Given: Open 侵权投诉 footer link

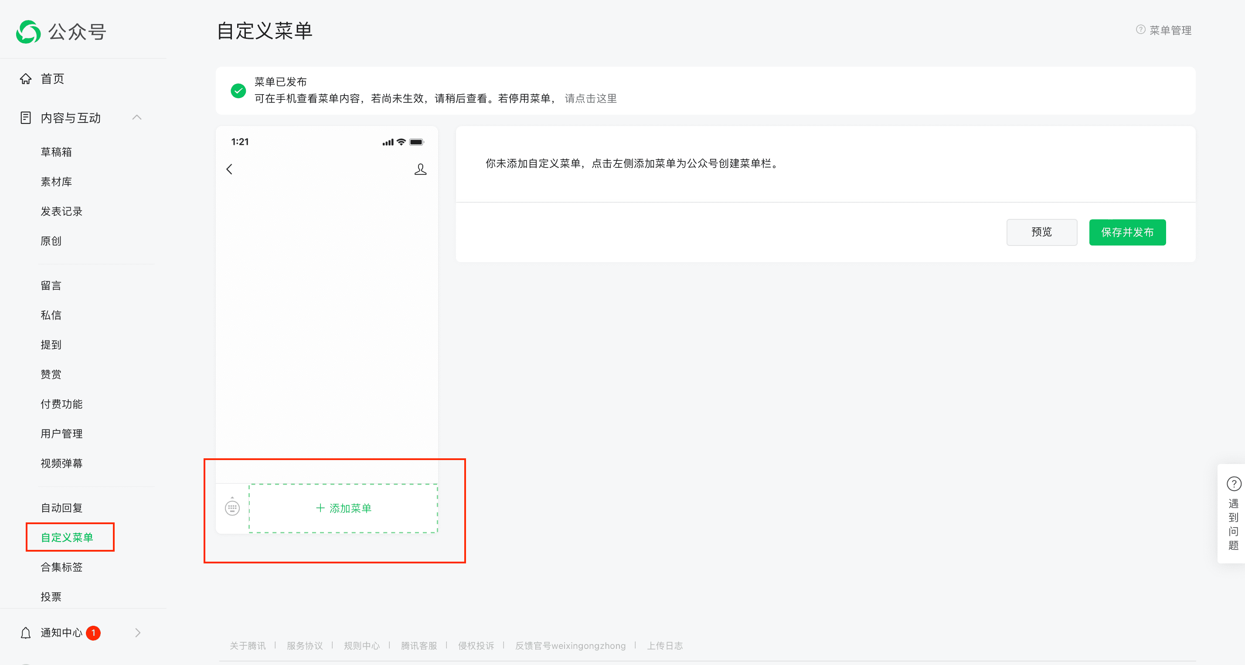Looking at the screenshot, I should (x=476, y=646).
